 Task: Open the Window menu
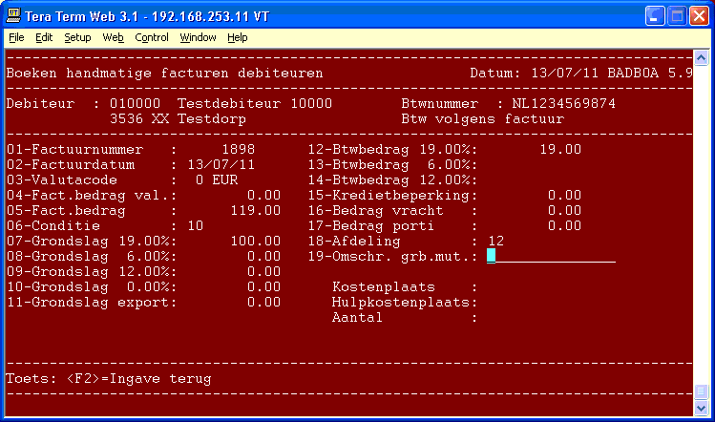[x=198, y=37]
